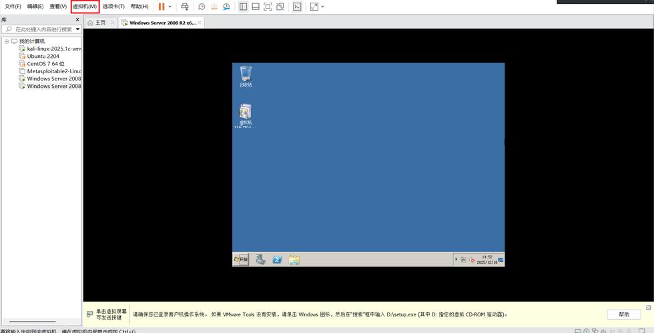Click the send Ctrl+Alt+Del icon
Viewport: 654px width, 333px height.
185,7
